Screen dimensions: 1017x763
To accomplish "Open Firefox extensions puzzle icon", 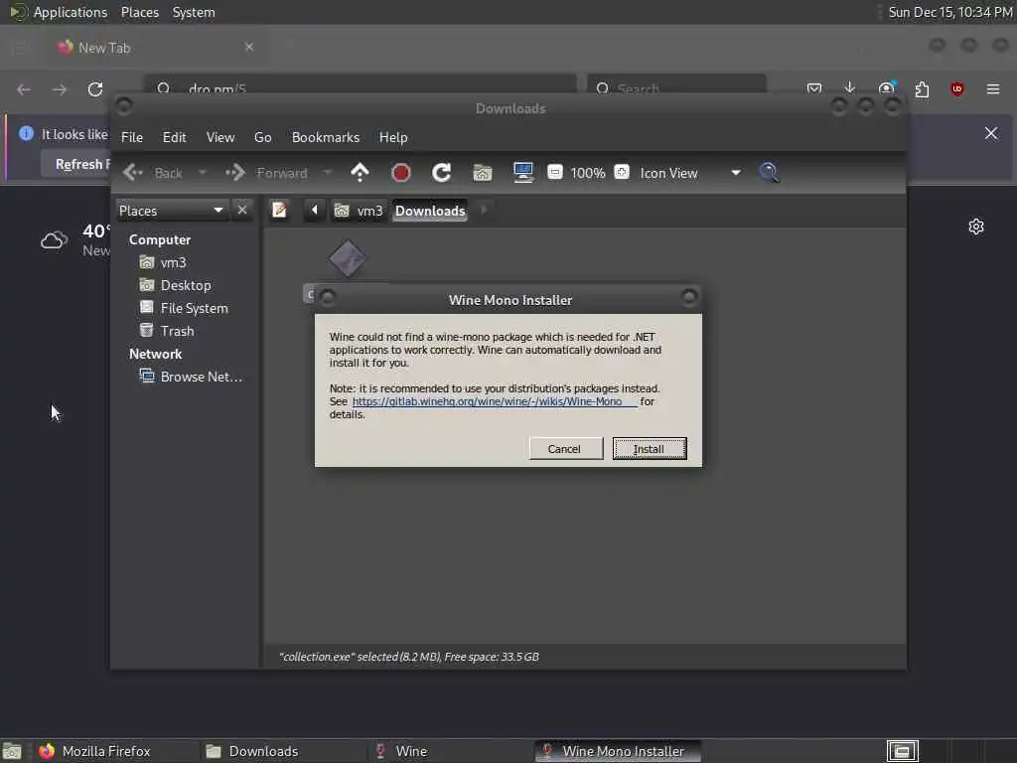I will 922,88.
